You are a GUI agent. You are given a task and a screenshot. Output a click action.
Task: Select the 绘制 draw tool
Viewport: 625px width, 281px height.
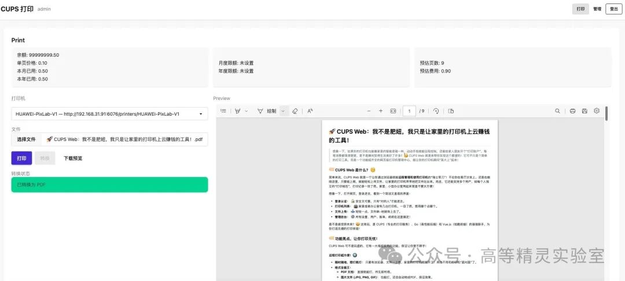(267, 111)
